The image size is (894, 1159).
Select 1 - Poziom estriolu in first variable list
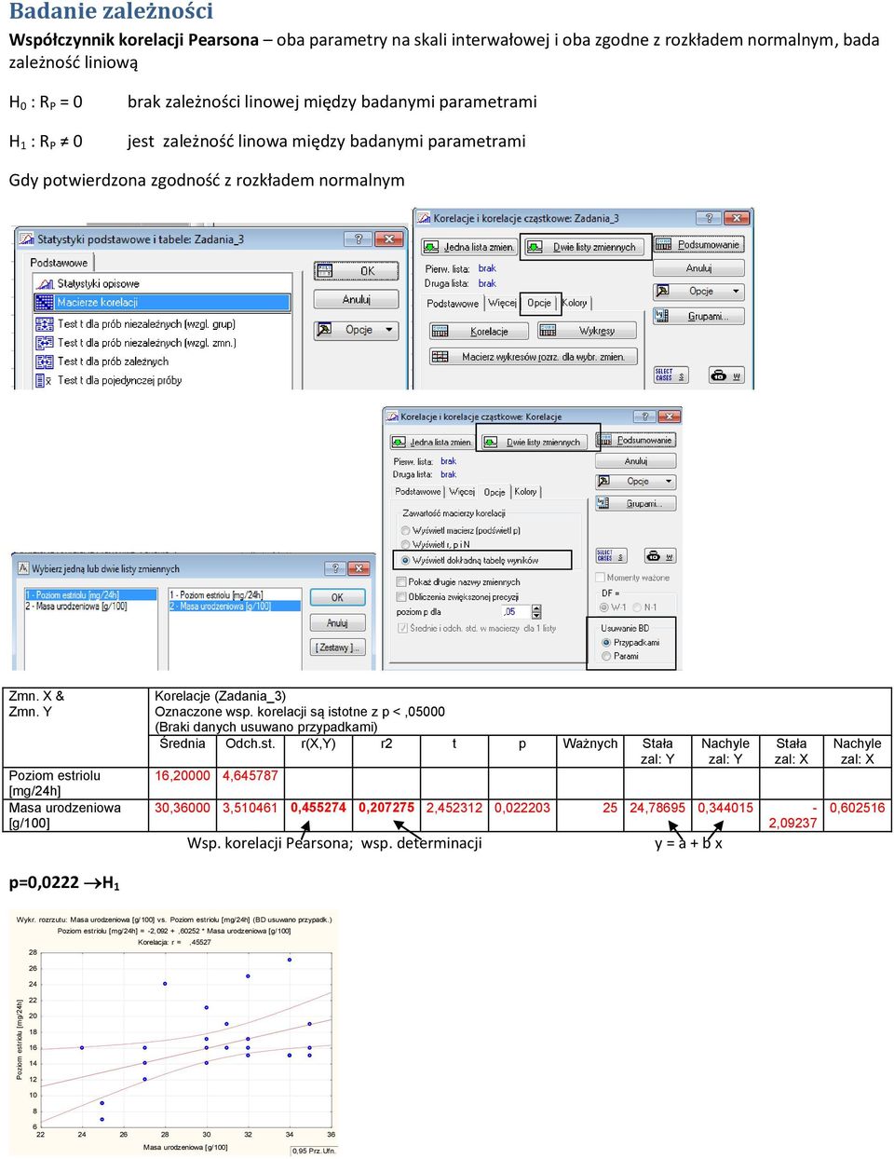pos(90,594)
